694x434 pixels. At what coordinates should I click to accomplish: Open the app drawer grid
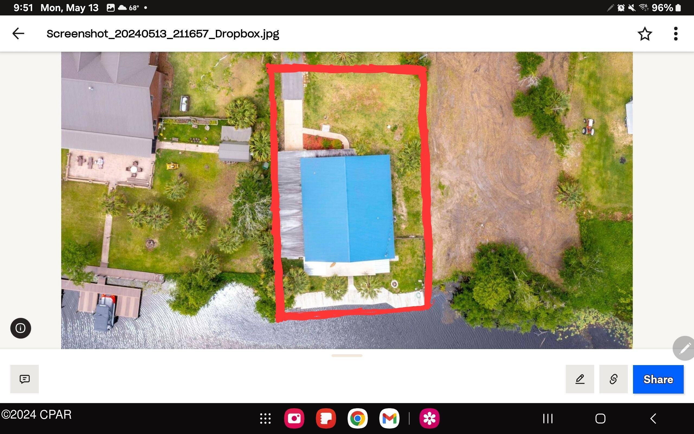tap(265, 419)
